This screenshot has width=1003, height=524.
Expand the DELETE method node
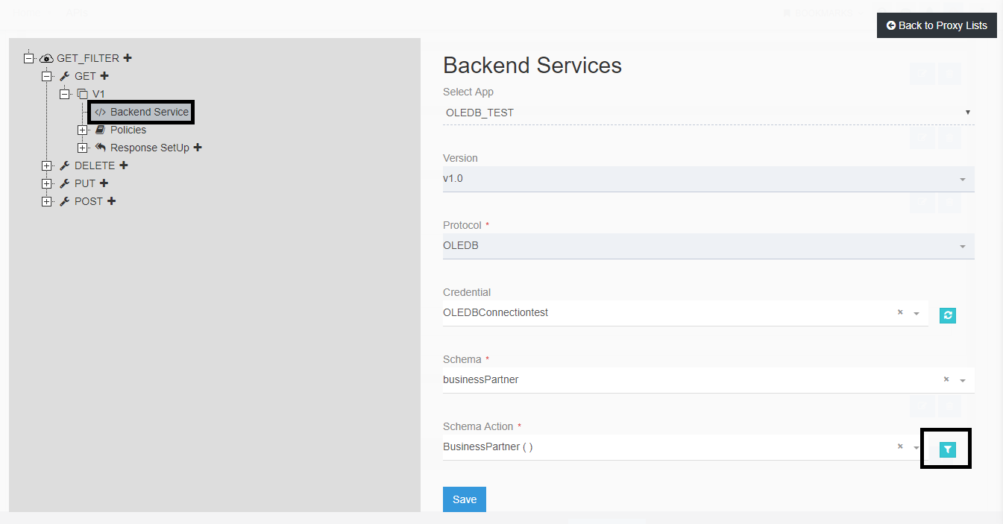pyautogui.click(x=46, y=165)
